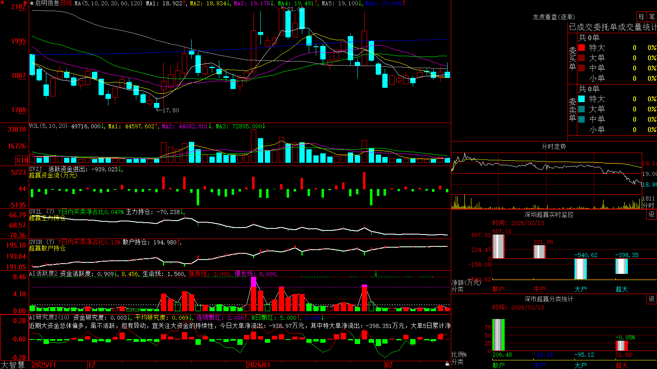The width and height of the screenshot is (657, 369).
Task: Switch 龙虎看盘 view to 笔 mode
Action: pos(652,16)
